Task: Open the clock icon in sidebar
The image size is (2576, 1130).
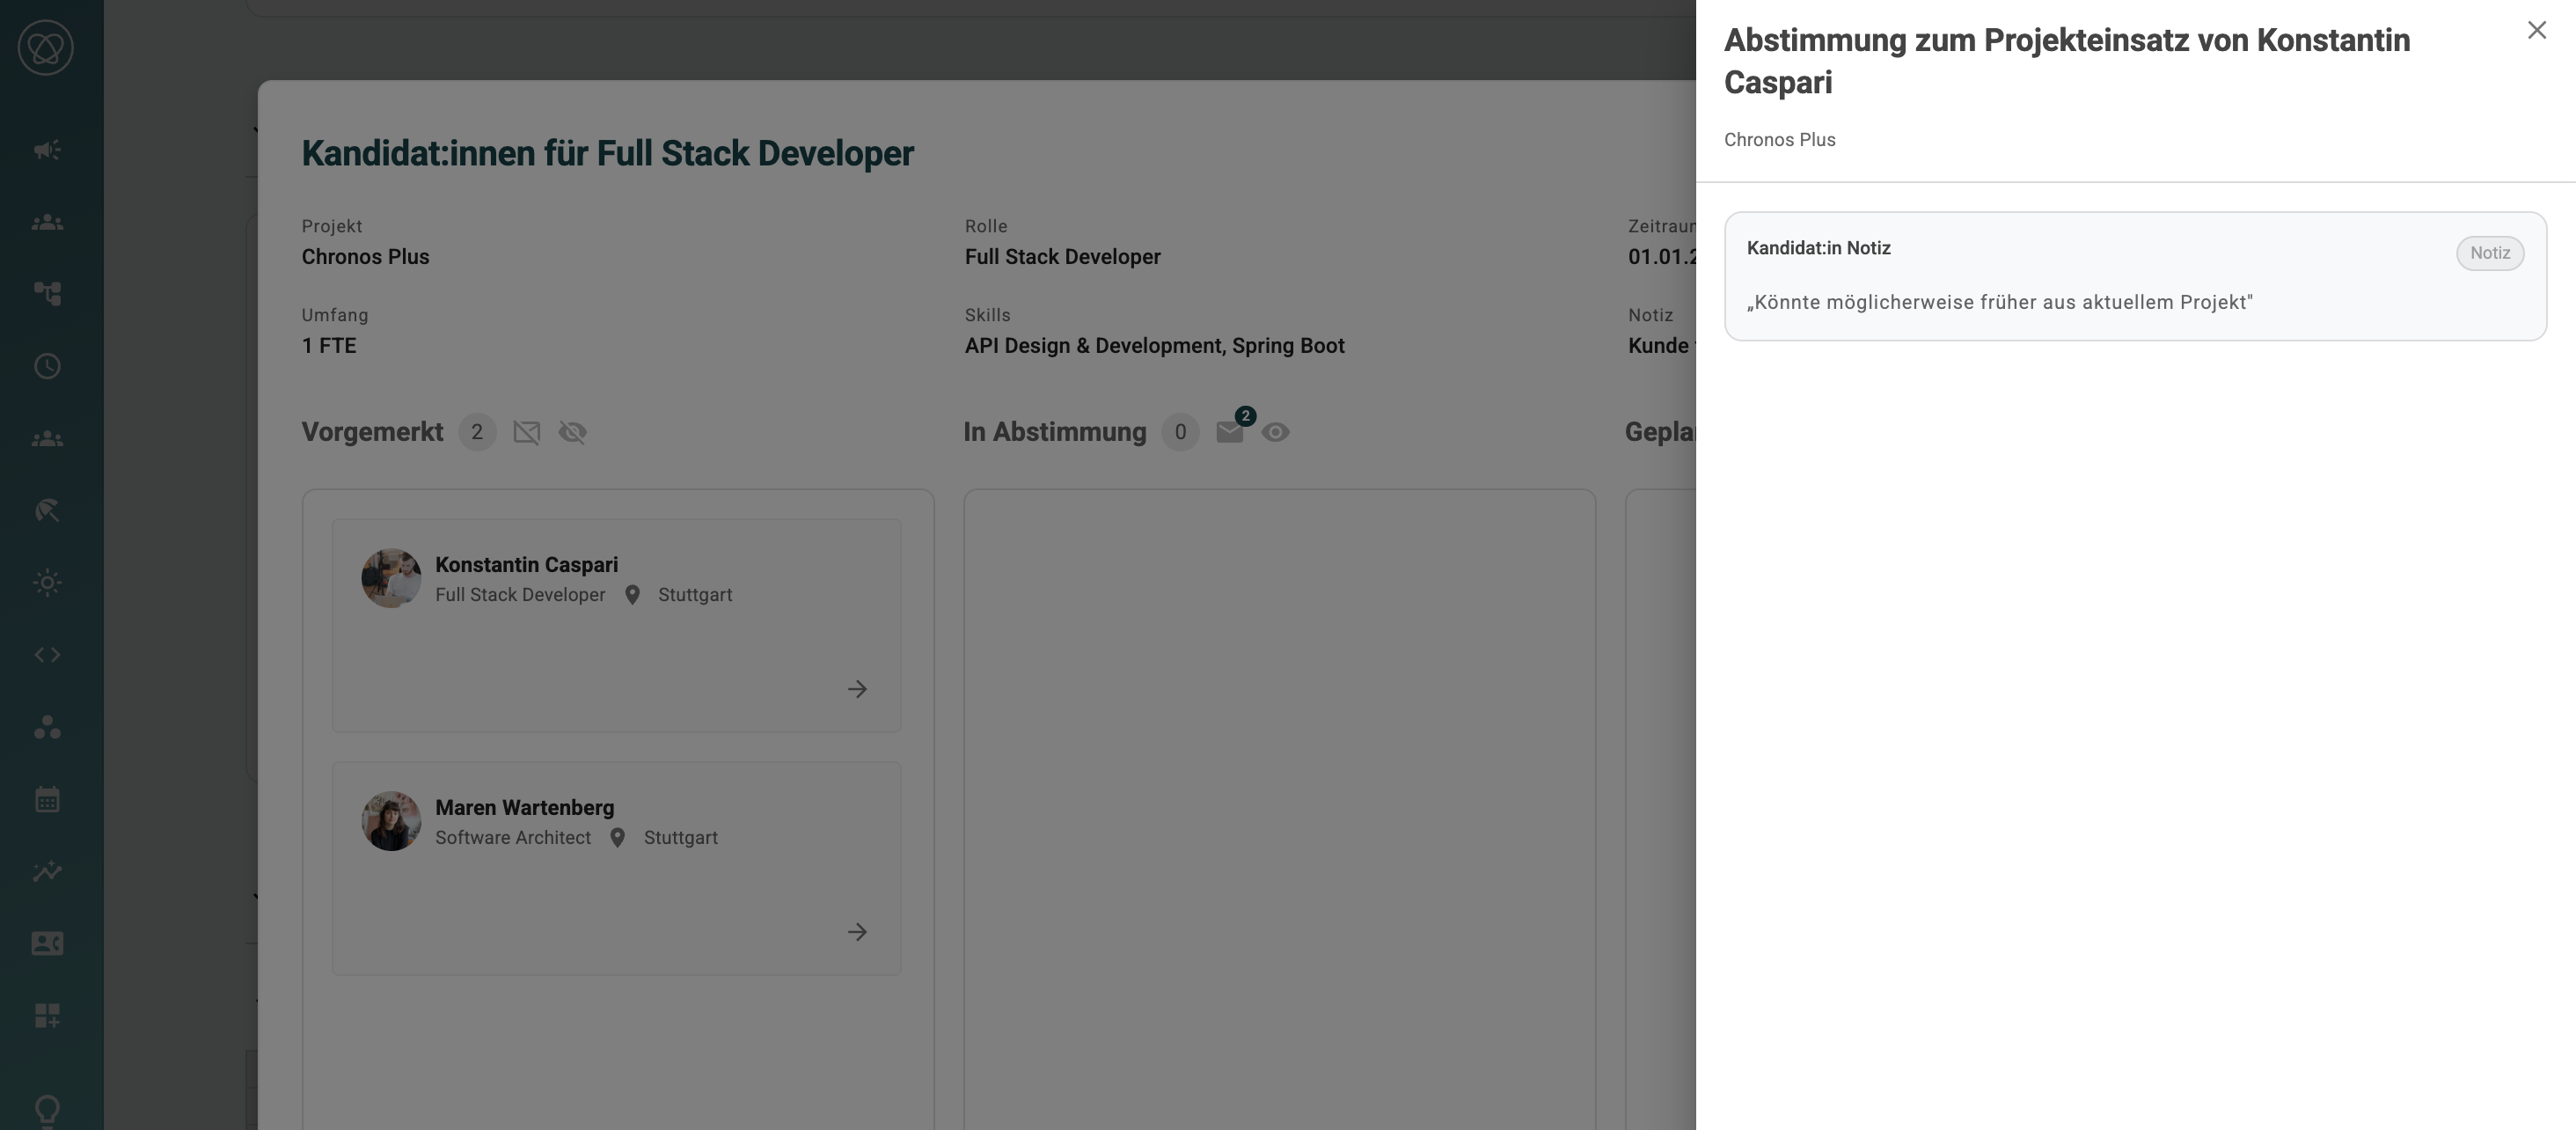Action: (47, 366)
